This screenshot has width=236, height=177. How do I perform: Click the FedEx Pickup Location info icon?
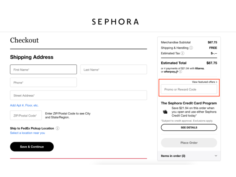(x=57, y=128)
